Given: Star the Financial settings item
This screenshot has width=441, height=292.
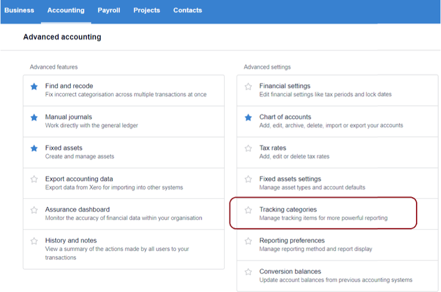Looking at the screenshot, I should [x=248, y=86].
